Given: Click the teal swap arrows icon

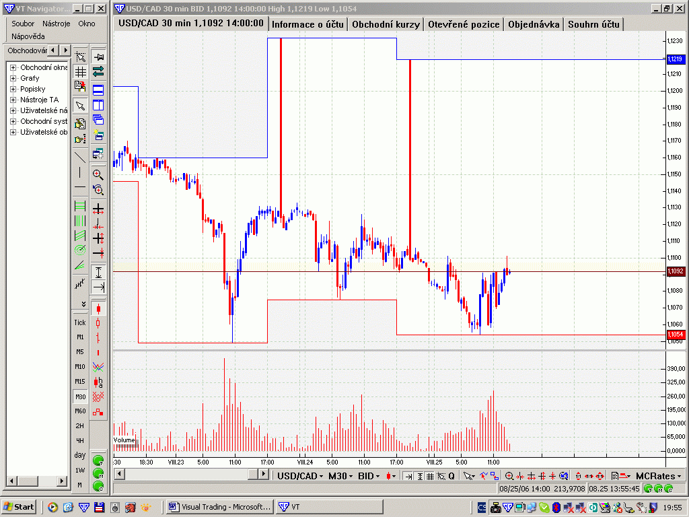Looking at the screenshot, I should pyautogui.click(x=98, y=71).
